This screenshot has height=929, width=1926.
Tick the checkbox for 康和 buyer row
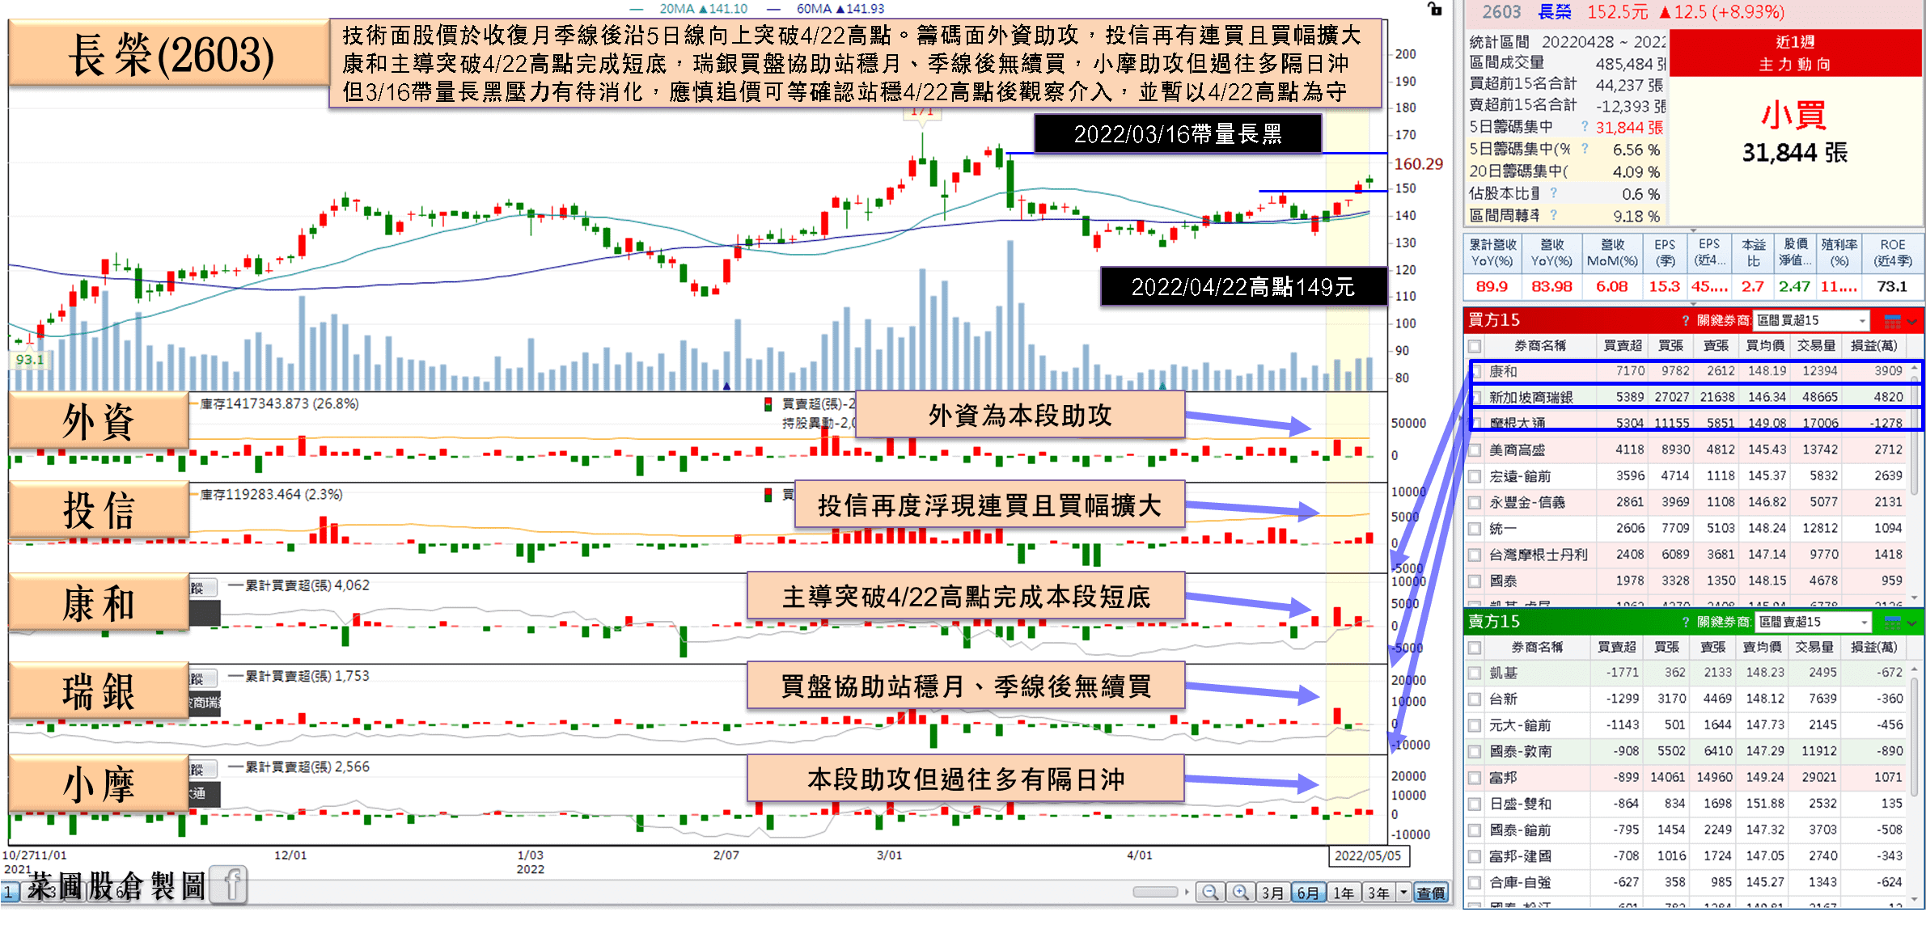click(1476, 371)
